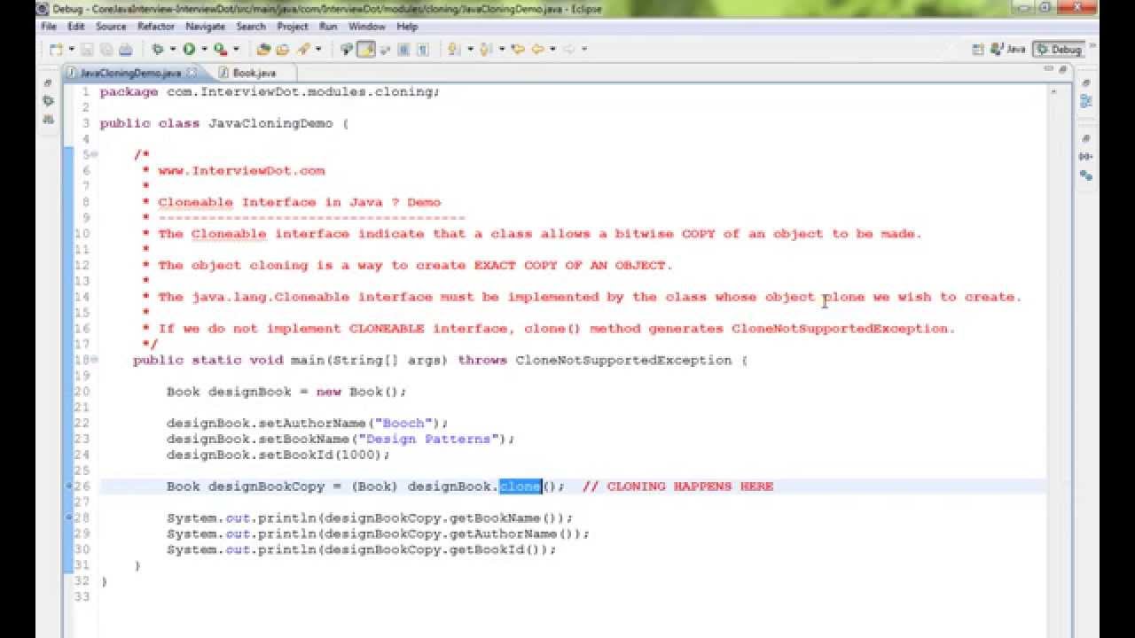Open the Source menu
The width and height of the screenshot is (1135, 638).
[111, 27]
